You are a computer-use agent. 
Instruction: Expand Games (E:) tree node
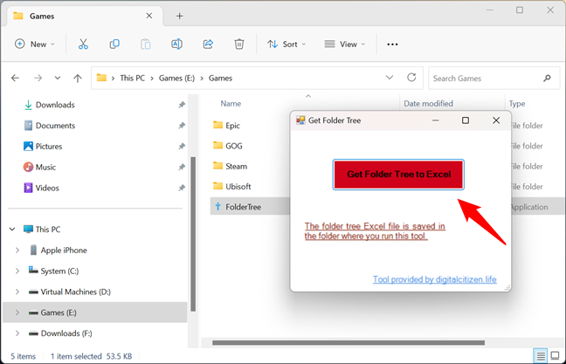17,312
